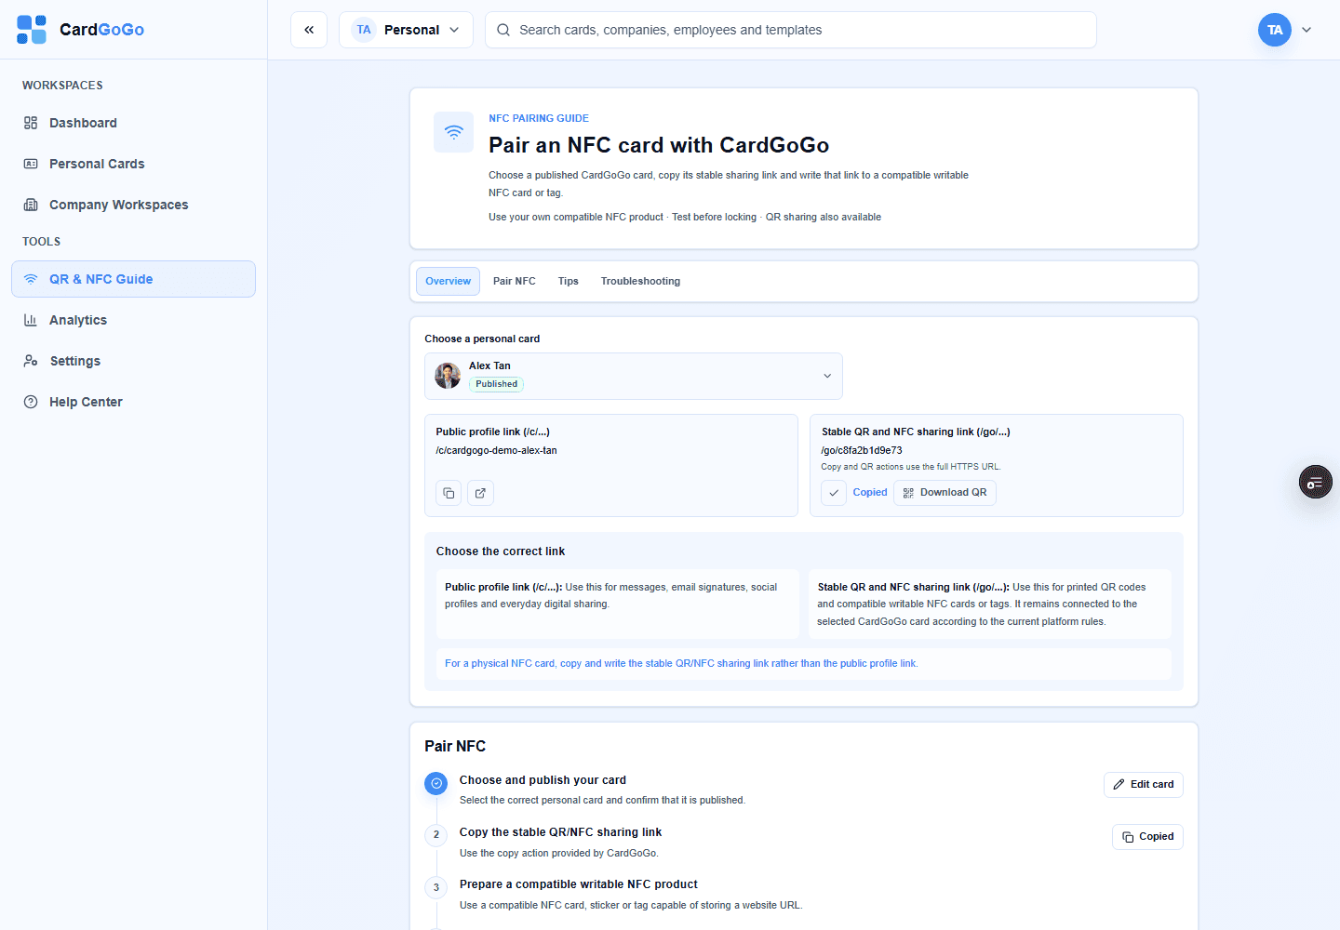This screenshot has height=930, width=1340.
Task: Click the NFC PAIRING GUIDE label
Action: tap(539, 119)
